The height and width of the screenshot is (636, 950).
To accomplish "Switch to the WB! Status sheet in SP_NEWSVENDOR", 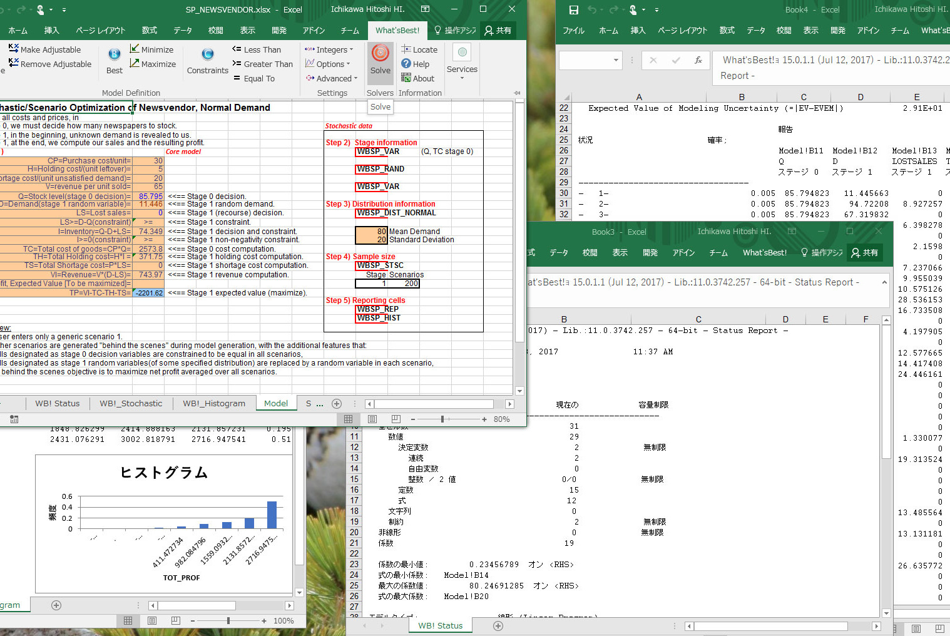I will coord(58,404).
